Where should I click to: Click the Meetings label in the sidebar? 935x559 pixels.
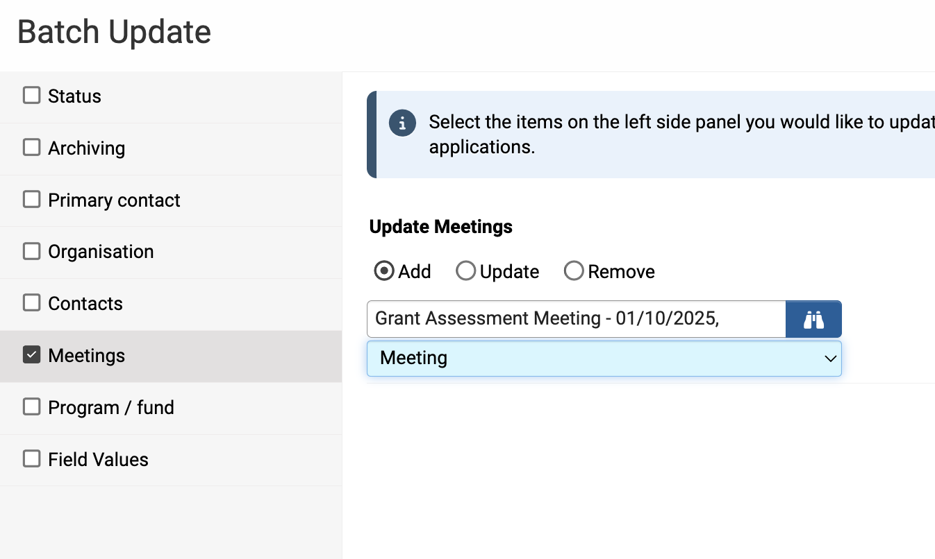pos(86,356)
